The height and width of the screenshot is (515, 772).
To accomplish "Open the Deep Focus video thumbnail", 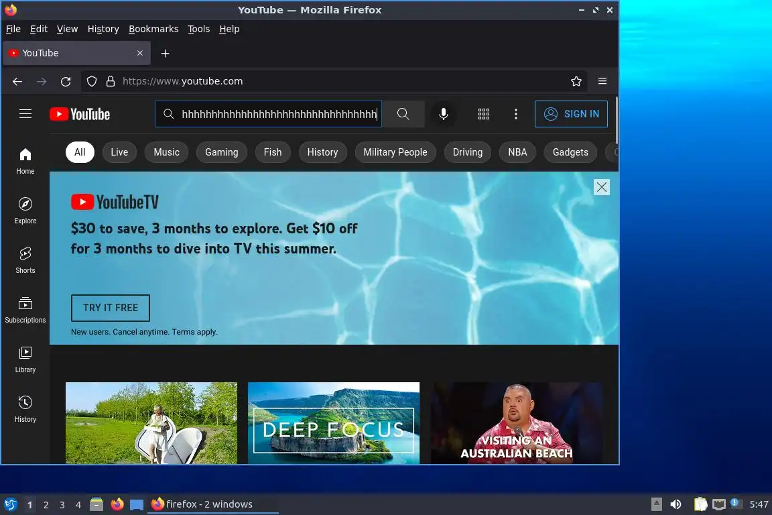I will click(334, 423).
